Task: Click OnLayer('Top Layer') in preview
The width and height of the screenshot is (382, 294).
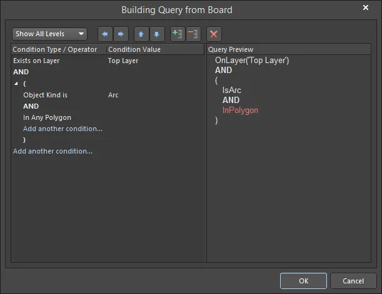Action: (252, 61)
